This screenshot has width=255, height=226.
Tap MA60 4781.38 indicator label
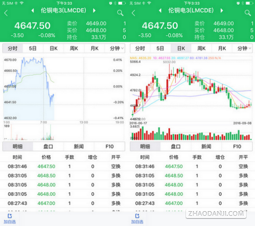coord(198,58)
